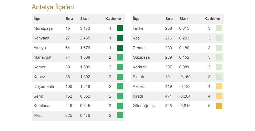255x131 pixels.
Task: Click the İlçe header in right table
Action: click(x=136, y=19)
